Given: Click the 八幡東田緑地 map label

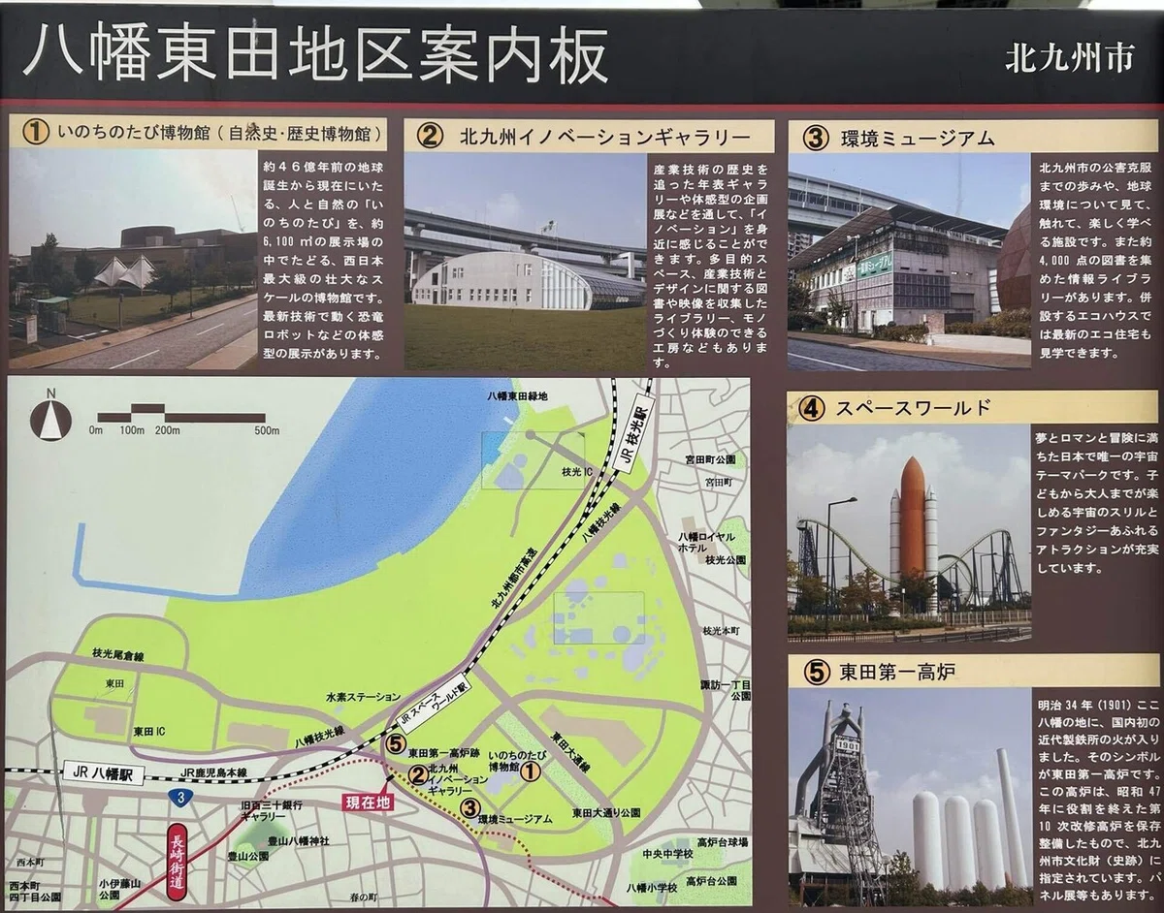Looking at the screenshot, I should tap(519, 395).
